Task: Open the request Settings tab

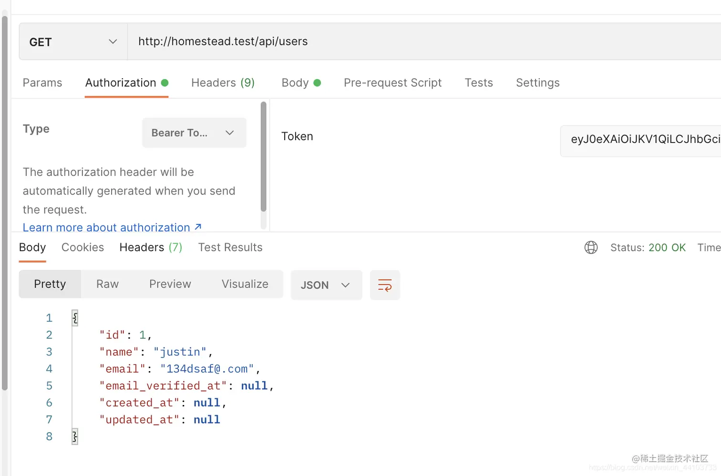Action: [537, 82]
